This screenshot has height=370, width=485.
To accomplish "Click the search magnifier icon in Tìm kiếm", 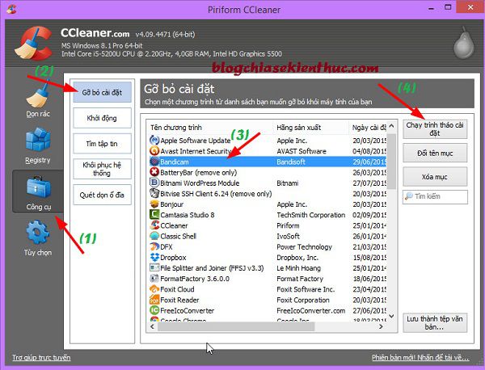I will pos(408,196).
